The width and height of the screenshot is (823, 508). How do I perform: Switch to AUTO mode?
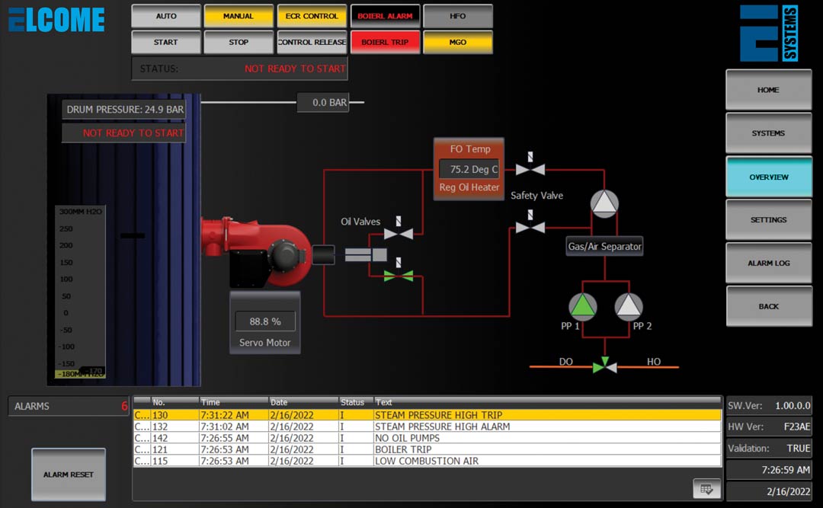click(166, 16)
